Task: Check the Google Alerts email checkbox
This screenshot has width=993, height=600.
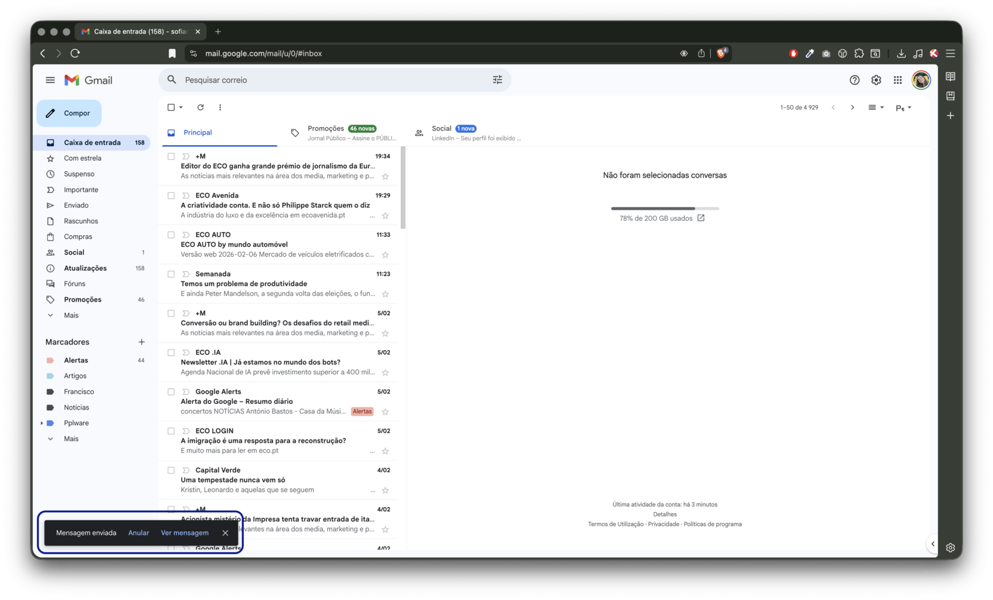Action: [x=171, y=392]
